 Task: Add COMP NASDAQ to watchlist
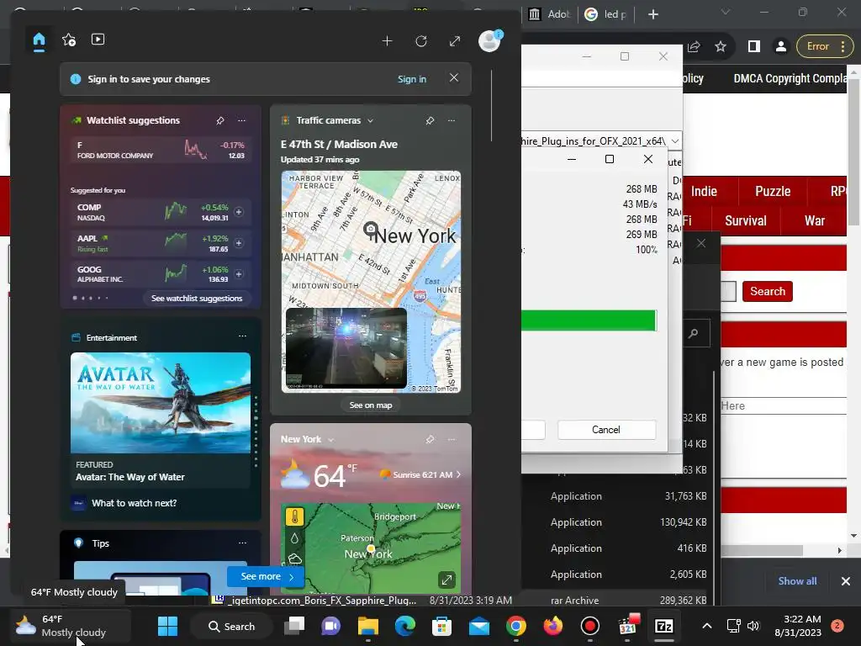239,212
